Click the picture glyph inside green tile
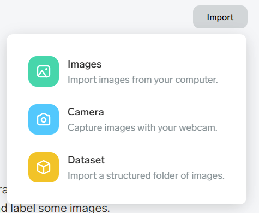 click(x=44, y=71)
